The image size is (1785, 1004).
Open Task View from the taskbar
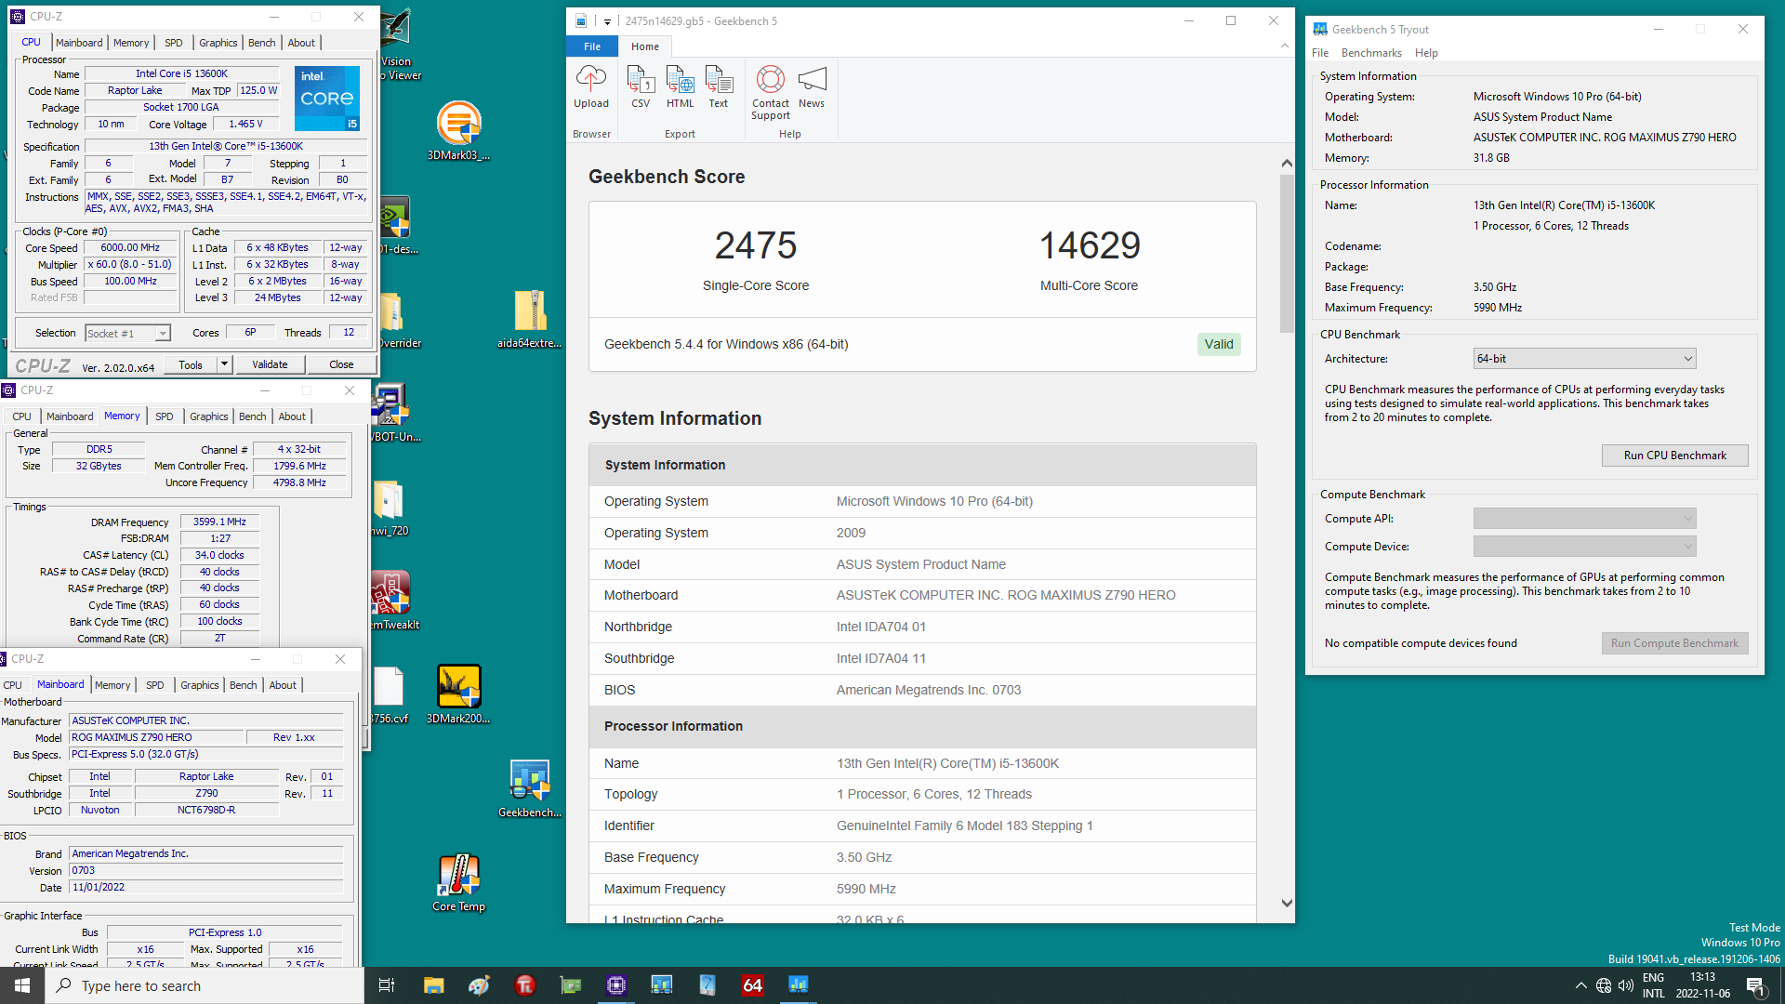coord(387,985)
